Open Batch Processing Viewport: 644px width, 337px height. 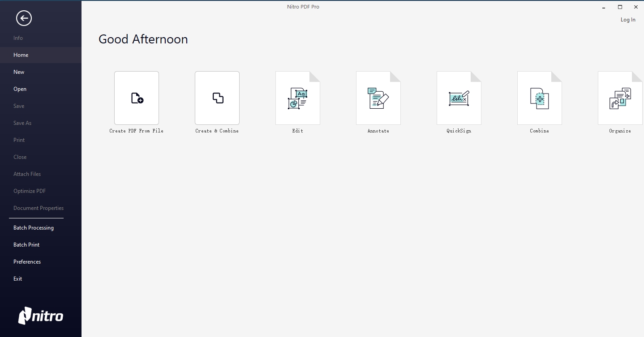pos(34,228)
